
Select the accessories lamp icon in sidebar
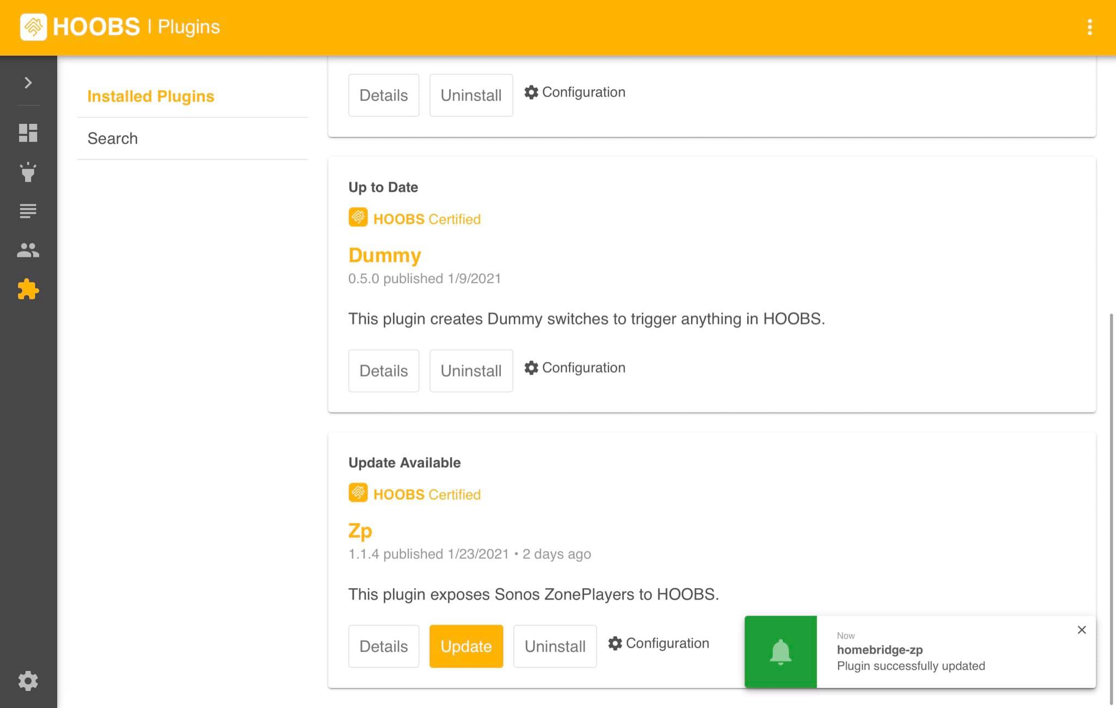pos(28,172)
